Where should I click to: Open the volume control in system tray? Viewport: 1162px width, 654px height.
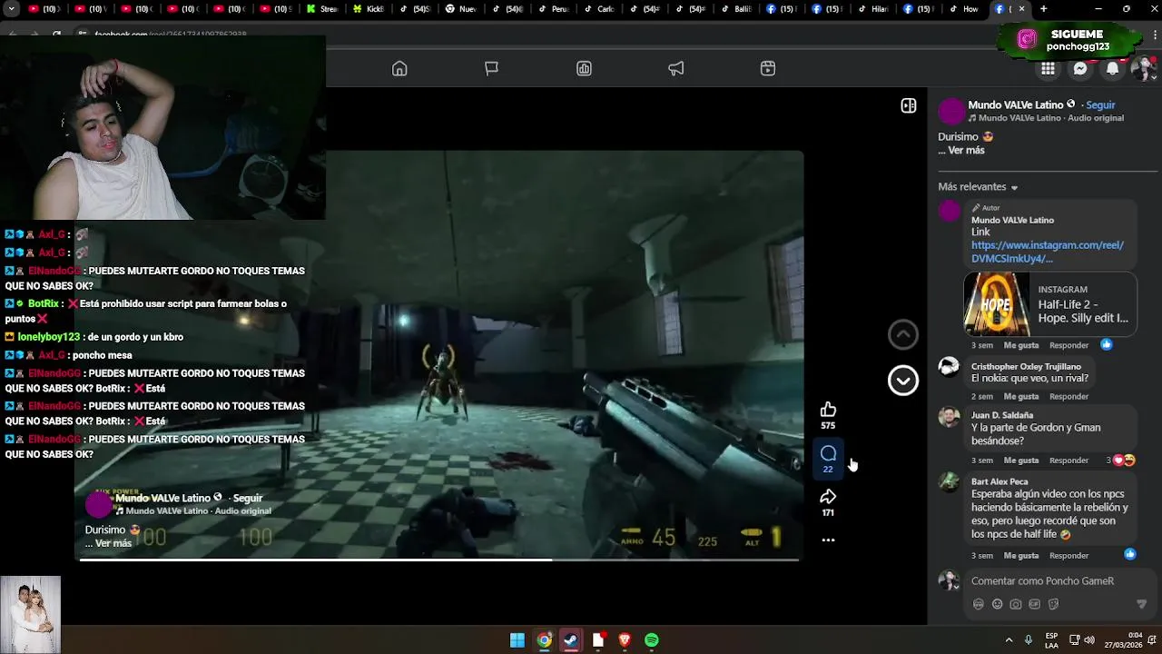click(x=1089, y=640)
